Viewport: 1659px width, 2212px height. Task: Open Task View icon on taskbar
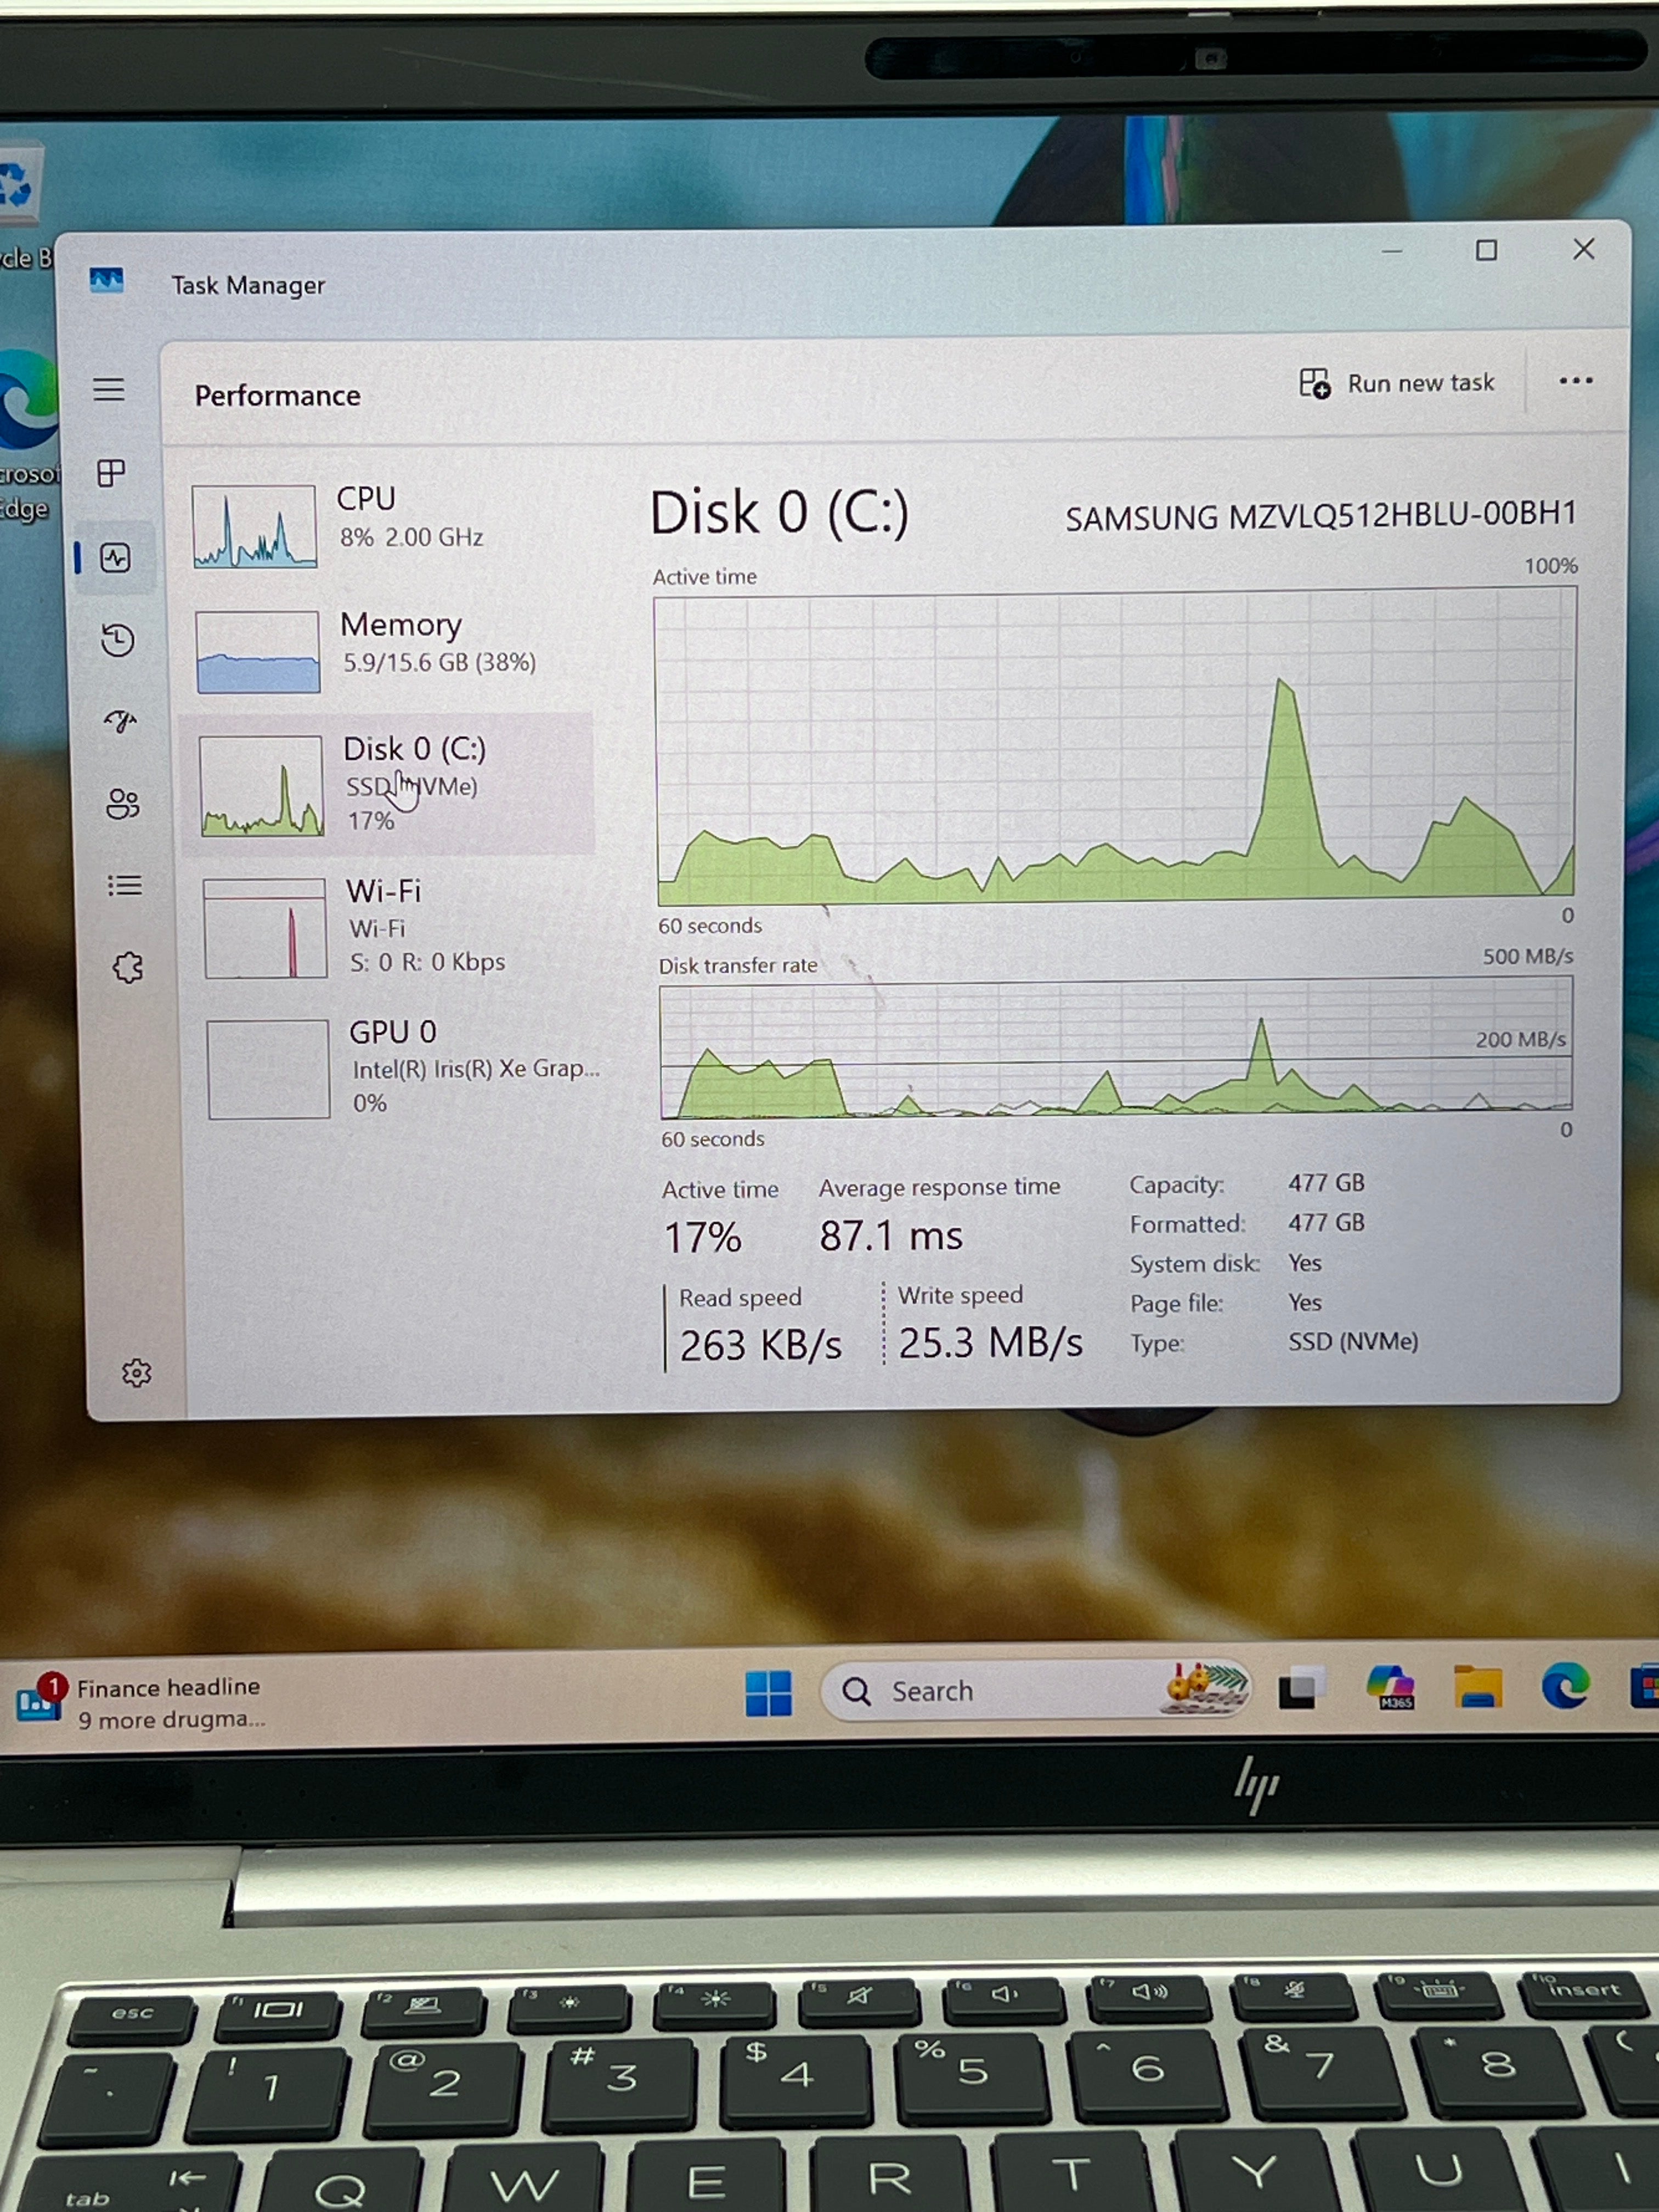(x=1301, y=1689)
